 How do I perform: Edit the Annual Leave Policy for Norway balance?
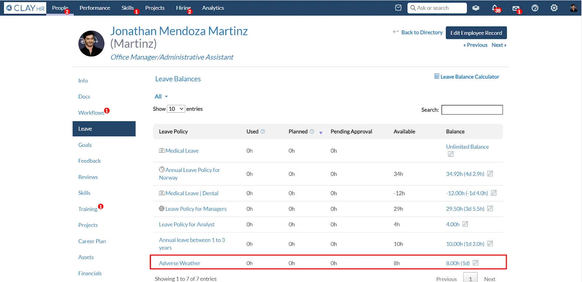(x=490, y=174)
